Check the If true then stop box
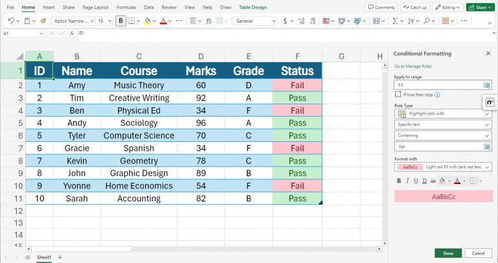This screenshot has height=263, width=498. point(398,94)
